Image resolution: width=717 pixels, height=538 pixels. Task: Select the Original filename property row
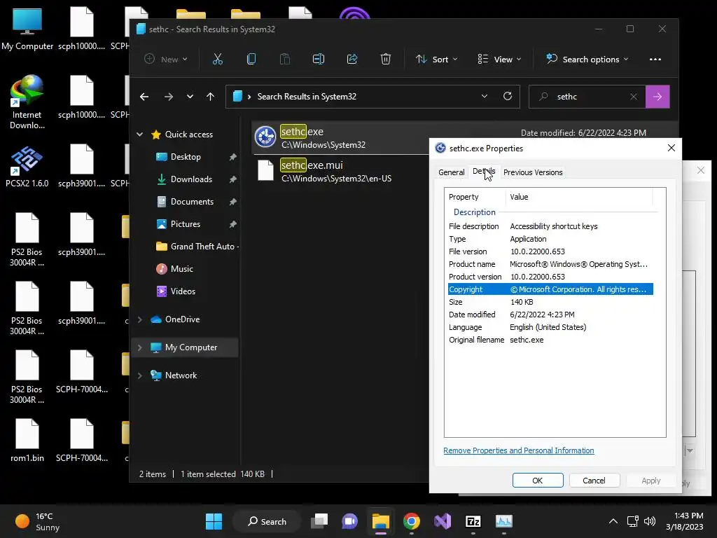[550, 340]
